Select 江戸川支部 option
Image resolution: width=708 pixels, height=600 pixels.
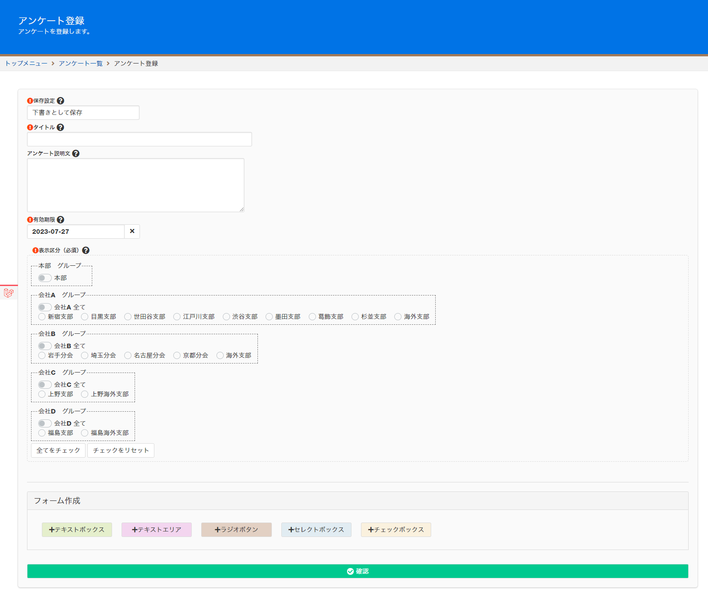tap(177, 317)
